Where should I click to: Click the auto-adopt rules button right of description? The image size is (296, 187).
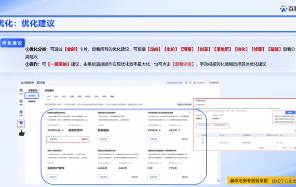(x=184, y=104)
